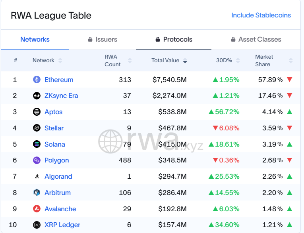Sort by Total Value column header

click(169, 61)
